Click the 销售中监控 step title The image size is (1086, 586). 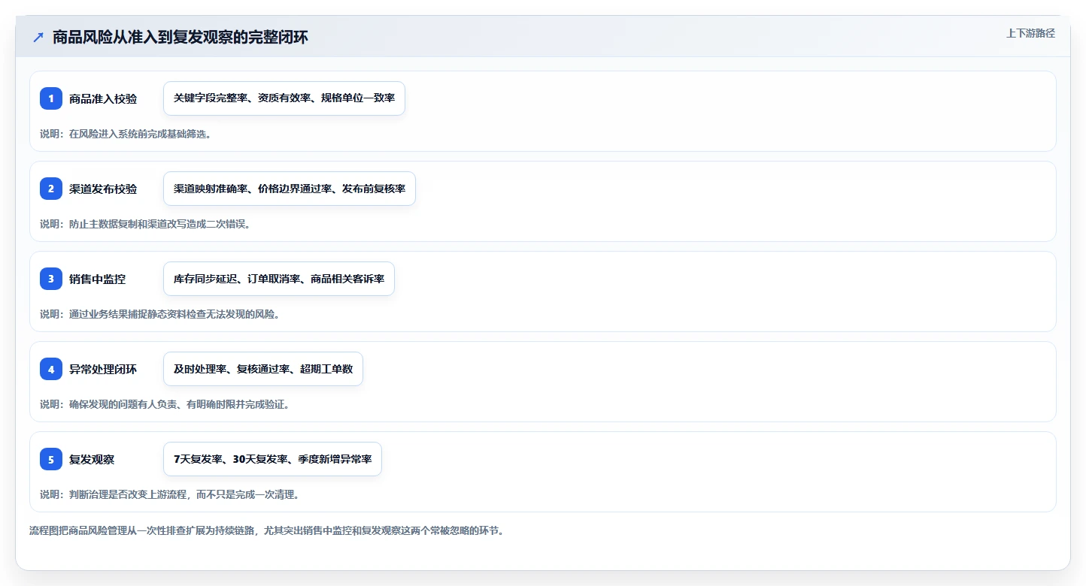pos(98,279)
